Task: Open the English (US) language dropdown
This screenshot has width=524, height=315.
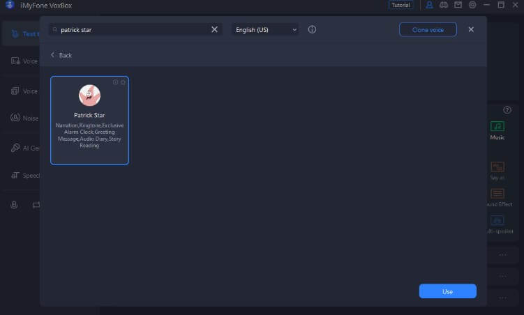Action: [265, 30]
